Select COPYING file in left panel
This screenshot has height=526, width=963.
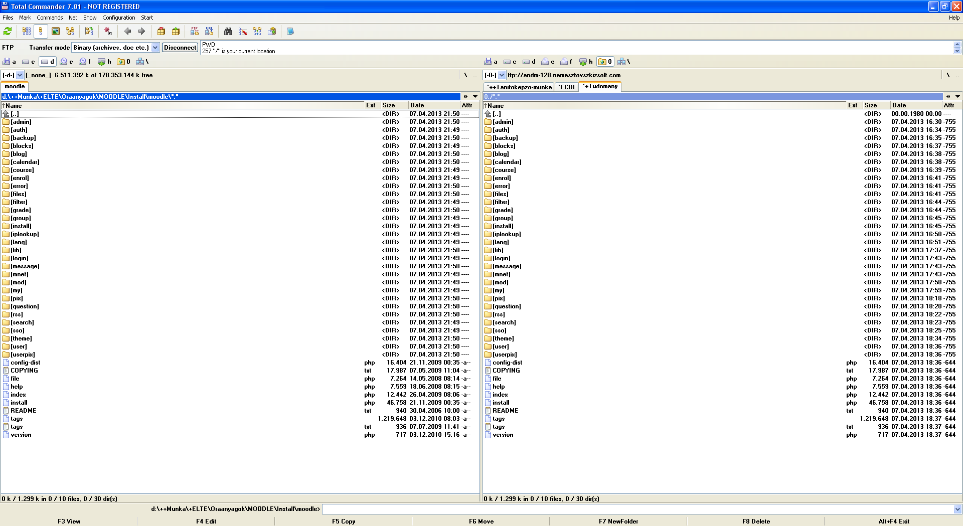tap(240, 371)
